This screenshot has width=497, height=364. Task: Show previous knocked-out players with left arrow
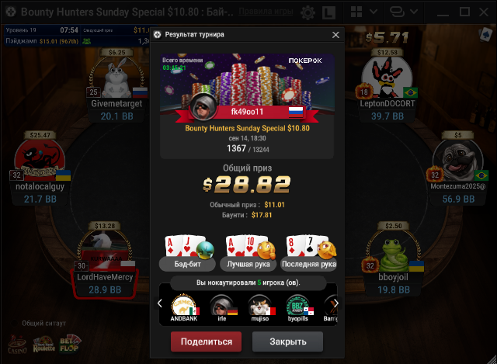(160, 303)
